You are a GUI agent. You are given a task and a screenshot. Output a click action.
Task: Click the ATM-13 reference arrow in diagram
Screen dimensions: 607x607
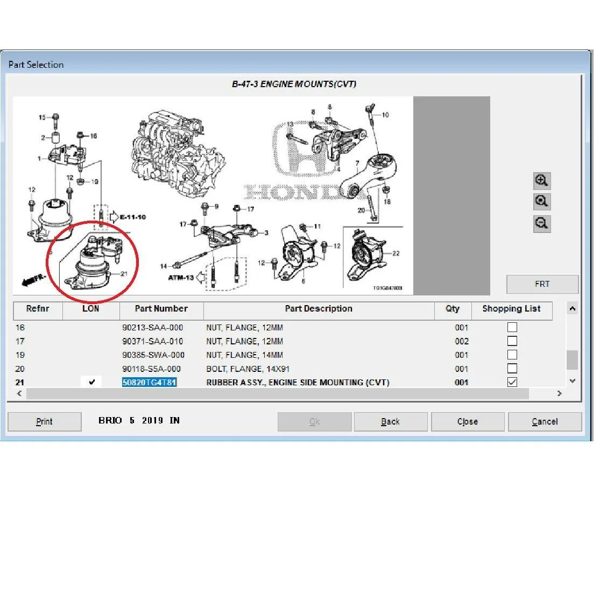201,277
